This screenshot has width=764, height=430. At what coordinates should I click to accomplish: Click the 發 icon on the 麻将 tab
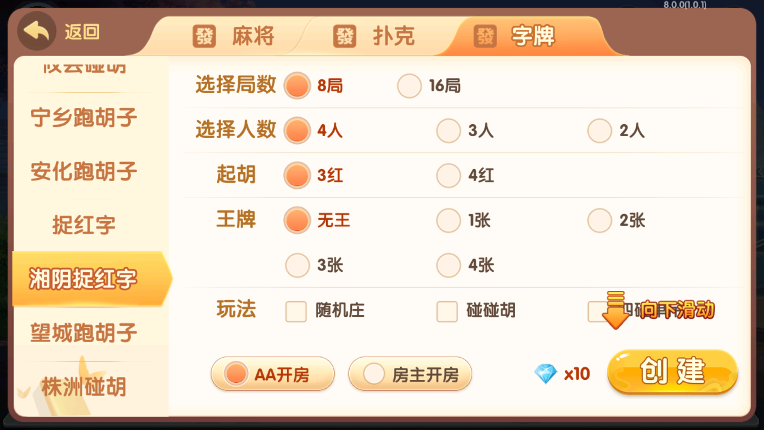[x=204, y=35]
